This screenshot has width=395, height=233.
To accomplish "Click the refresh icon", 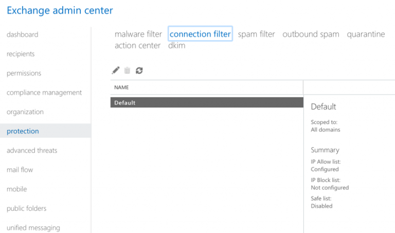I will click(x=139, y=70).
